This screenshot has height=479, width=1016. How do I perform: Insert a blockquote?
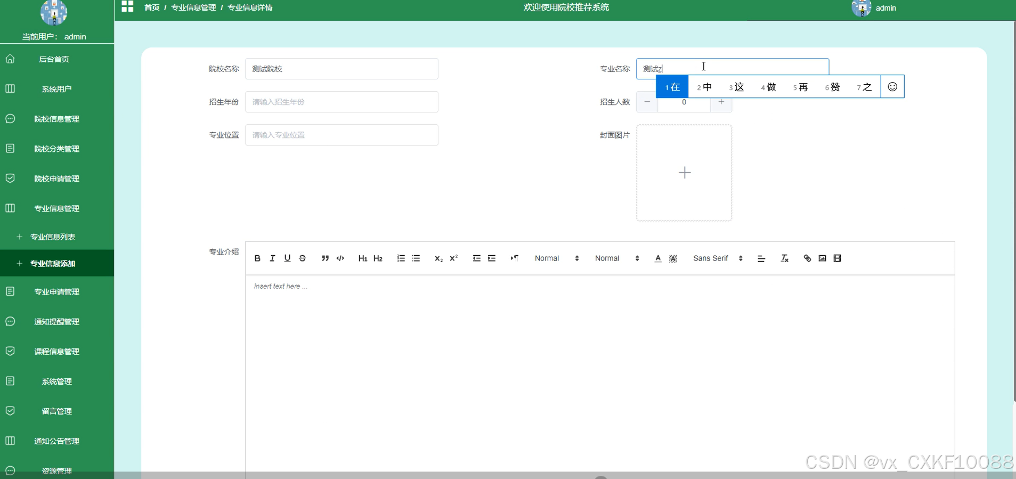[x=325, y=258]
